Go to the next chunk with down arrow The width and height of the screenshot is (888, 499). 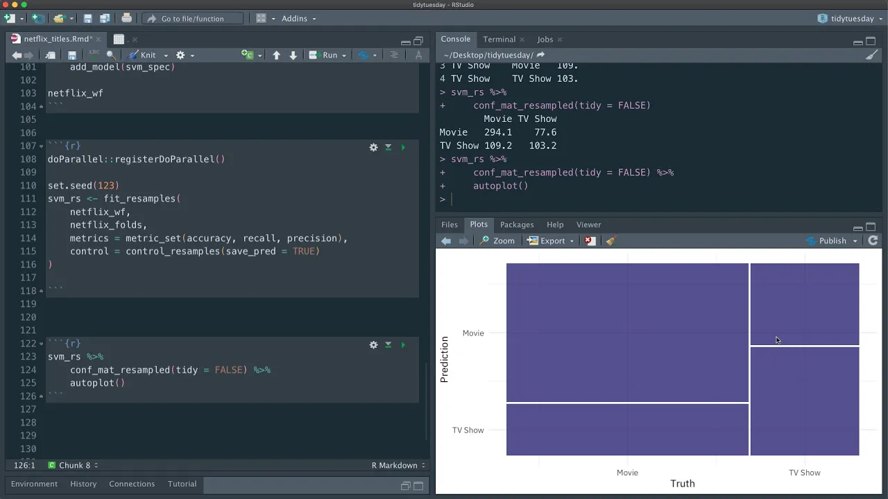click(293, 55)
